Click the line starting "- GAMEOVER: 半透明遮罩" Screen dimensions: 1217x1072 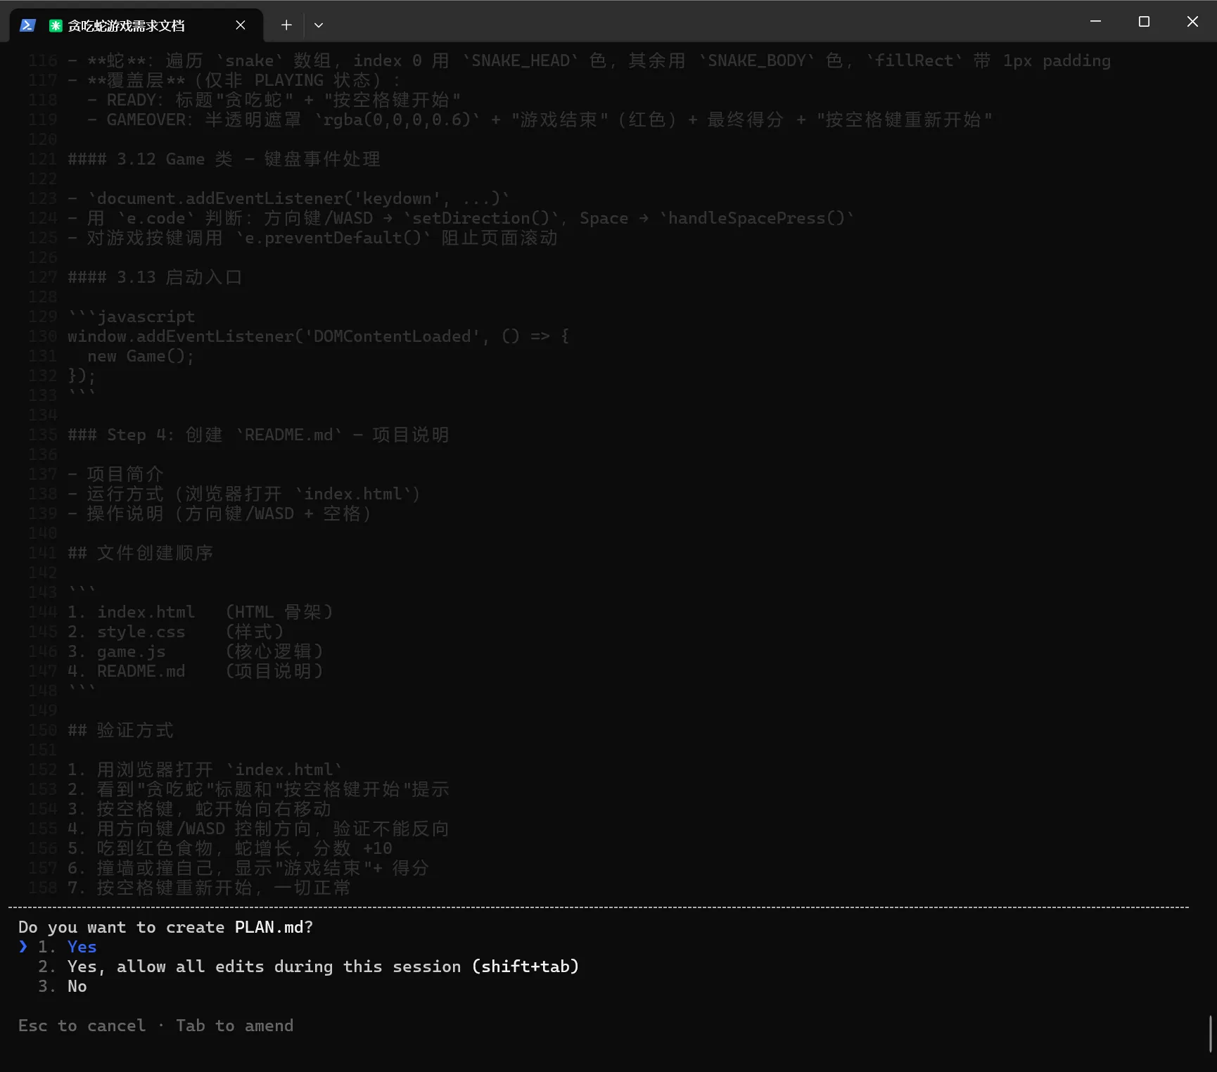pyautogui.click(x=540, y=120)
